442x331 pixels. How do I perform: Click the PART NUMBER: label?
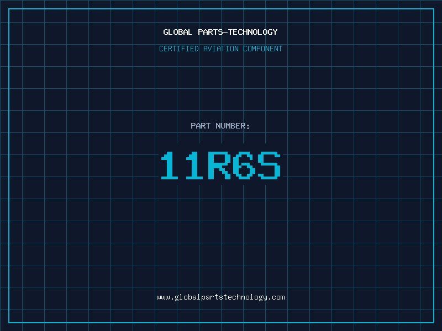[220, 126]
